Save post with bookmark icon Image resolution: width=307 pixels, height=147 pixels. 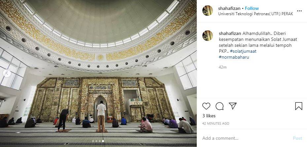(299, 106)
